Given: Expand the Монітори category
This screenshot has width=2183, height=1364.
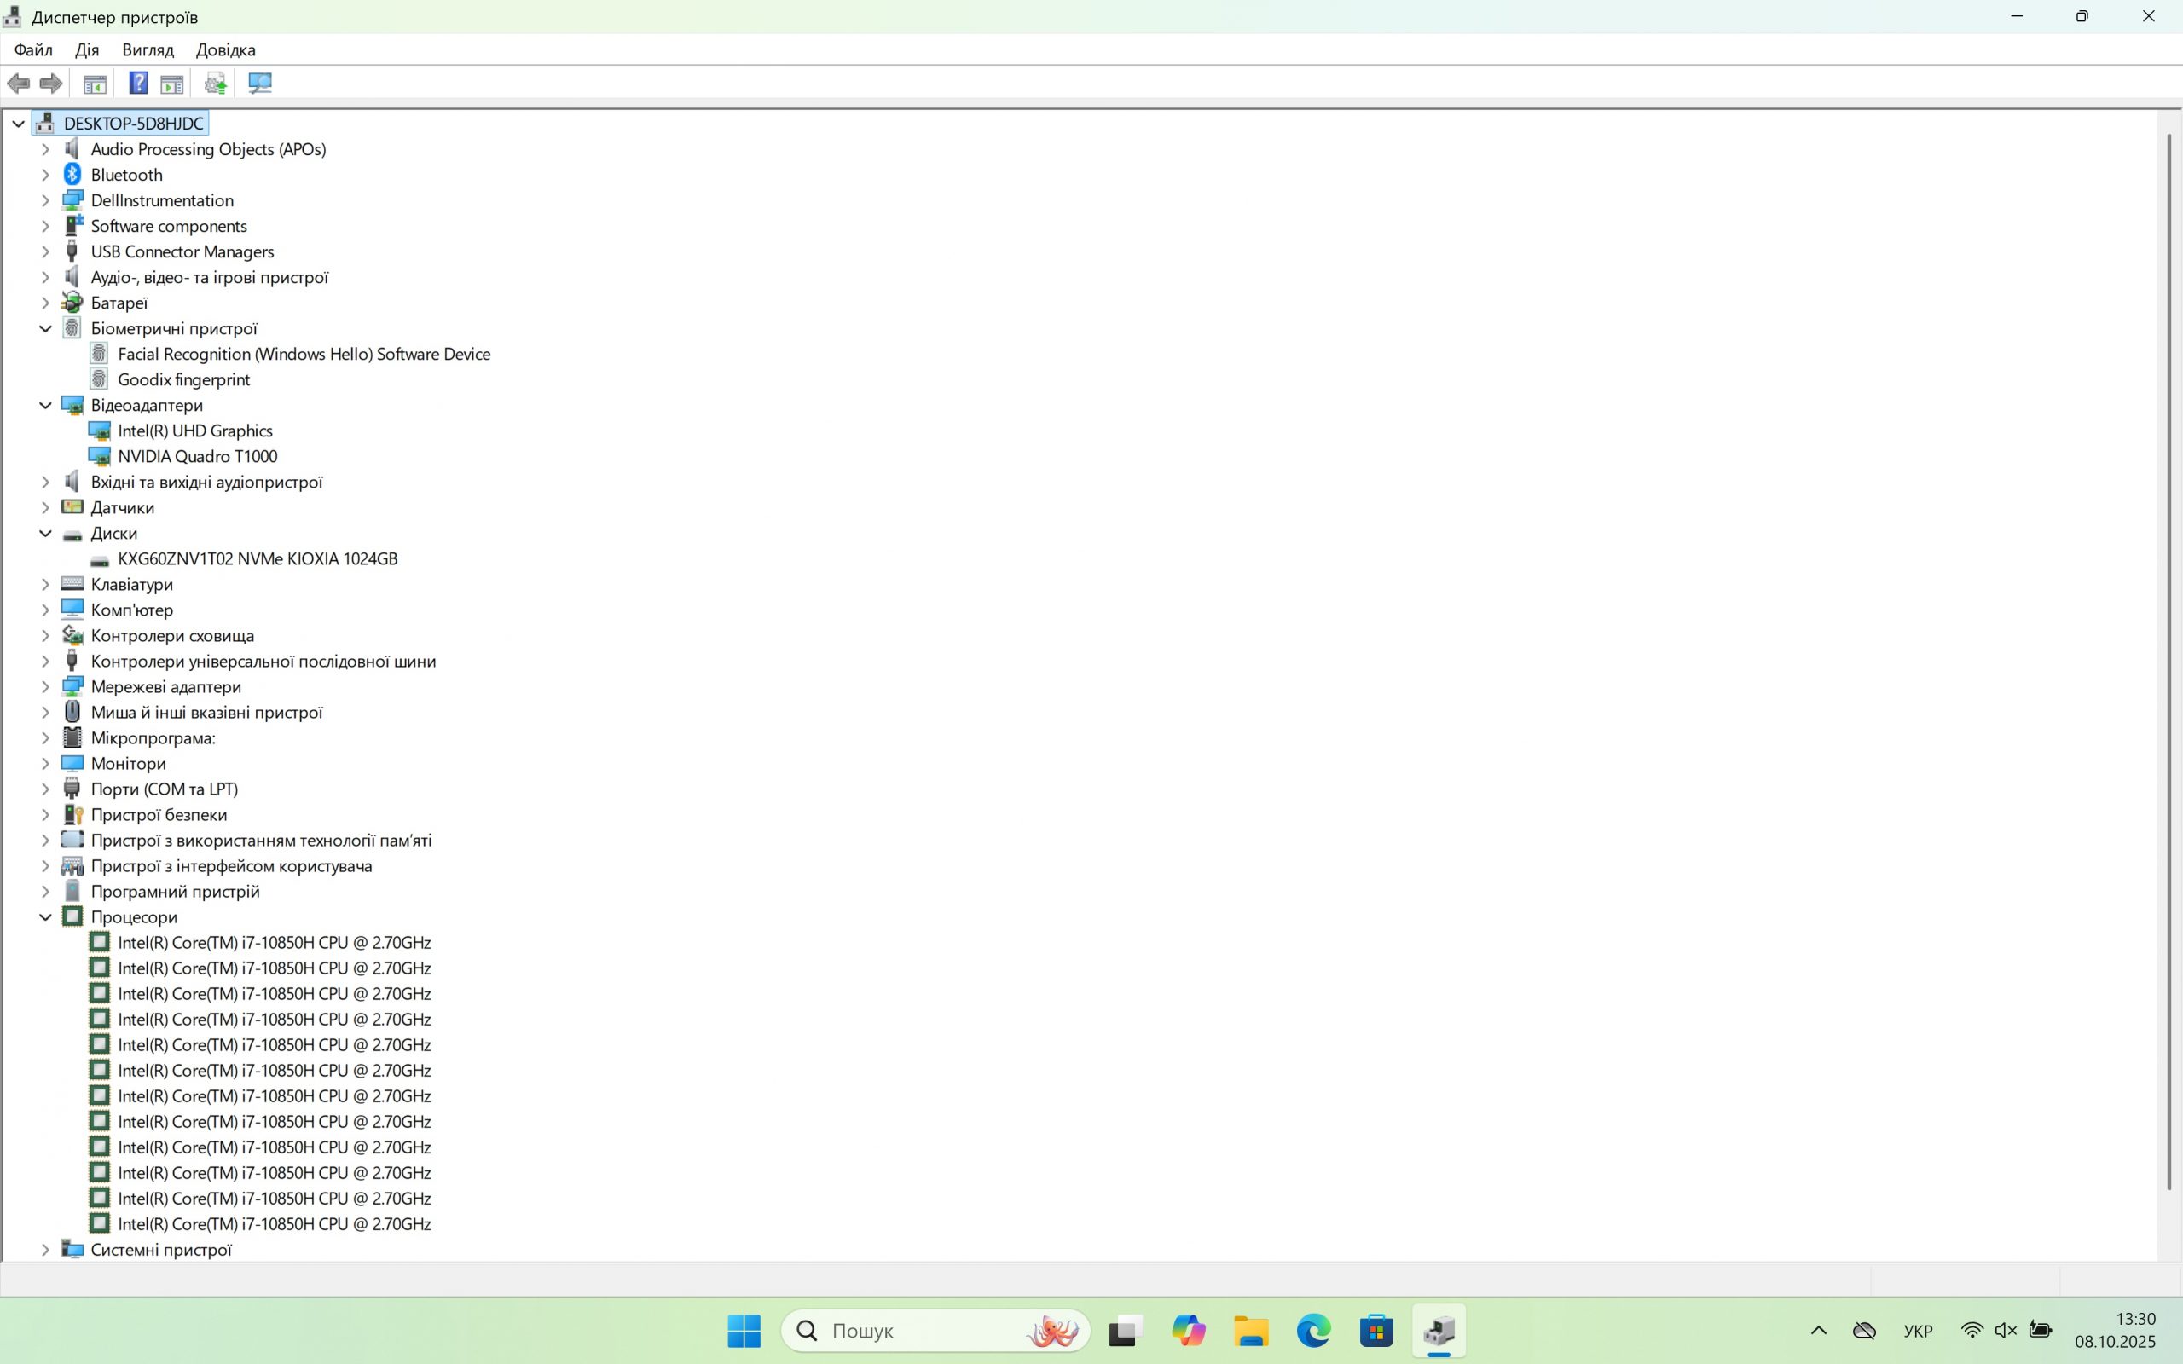Looking at the screenshot, I should (45, 764).
